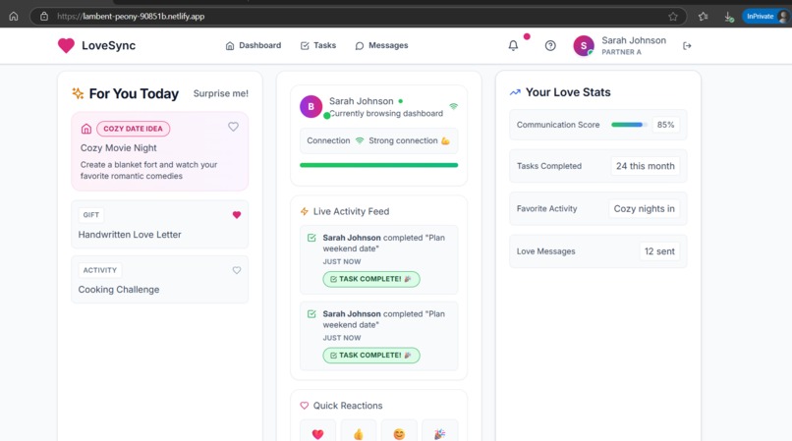The height and width of the screenshot is (441, 792).
Task: Click the check icon of second feed entry
Action: [x=311, y=313]
